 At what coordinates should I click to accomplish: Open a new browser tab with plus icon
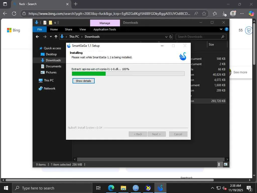(76, 4)
